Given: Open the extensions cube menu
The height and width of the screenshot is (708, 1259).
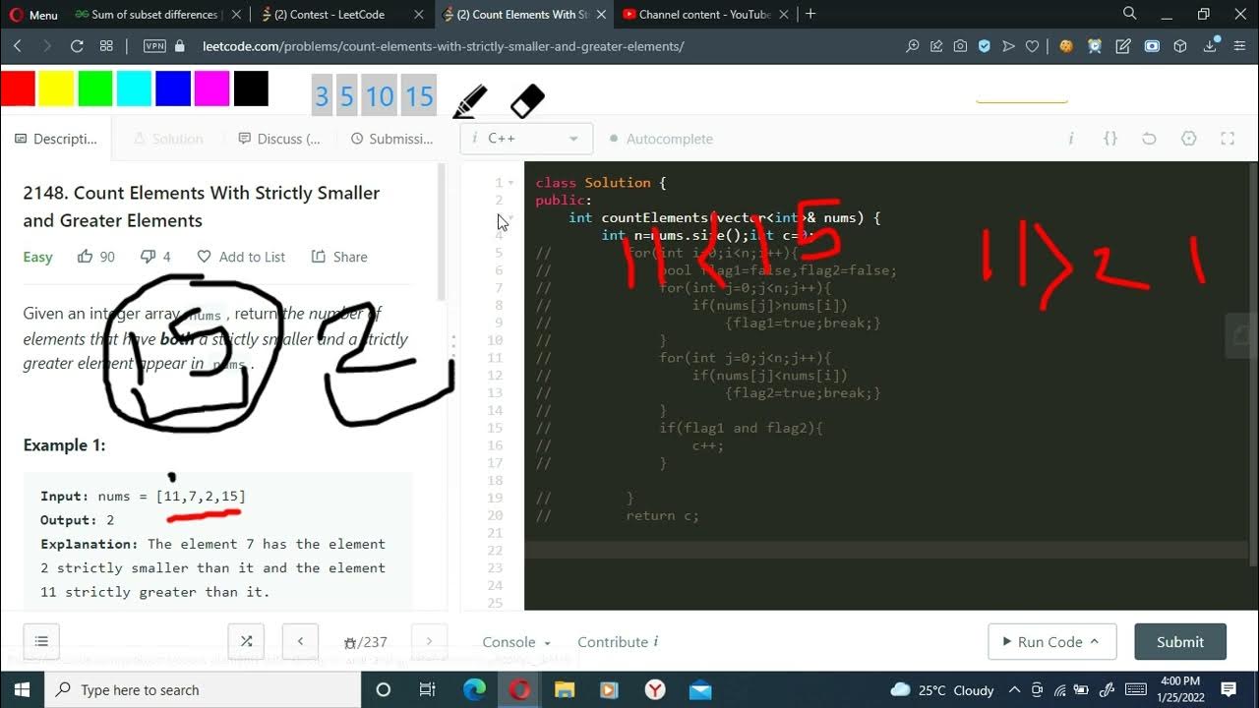Looking at the screenshot, I should tap(1180, 46).
